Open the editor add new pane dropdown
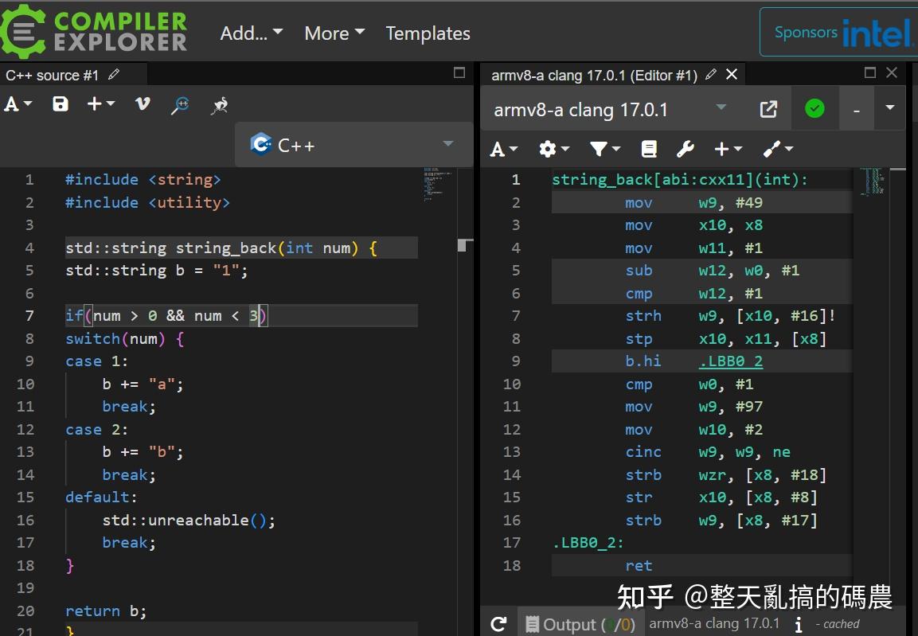The height and width of the screenshot is (636, 918). (100, 104)
